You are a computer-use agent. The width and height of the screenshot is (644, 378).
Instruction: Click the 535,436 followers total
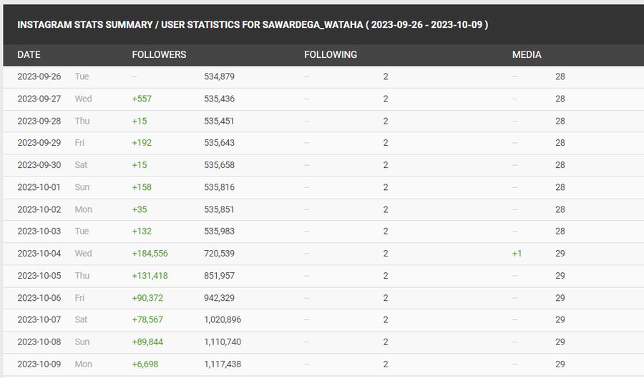(x=220, y=99)
